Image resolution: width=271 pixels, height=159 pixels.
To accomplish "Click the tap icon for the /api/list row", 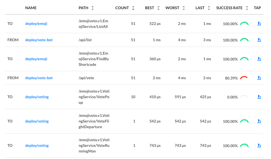I will pyautogui.click(x=259, y=40).
